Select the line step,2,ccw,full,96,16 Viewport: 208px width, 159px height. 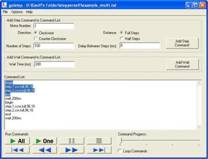coord(20,90)
